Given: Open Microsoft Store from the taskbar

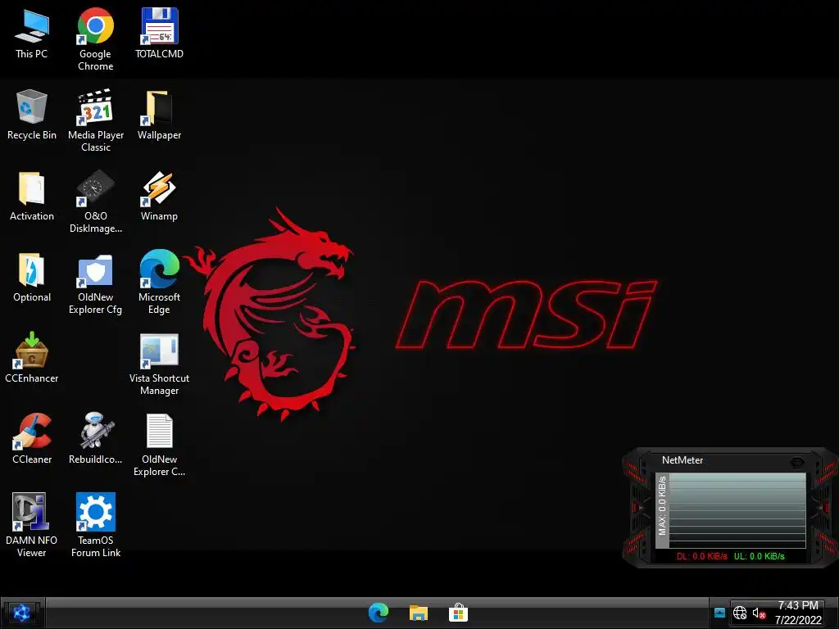Looking at the screenshot, I should click(458, 613).
